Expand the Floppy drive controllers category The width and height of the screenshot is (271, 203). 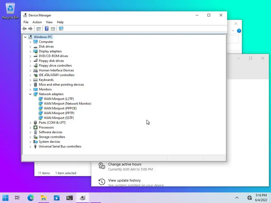[30, 66]
